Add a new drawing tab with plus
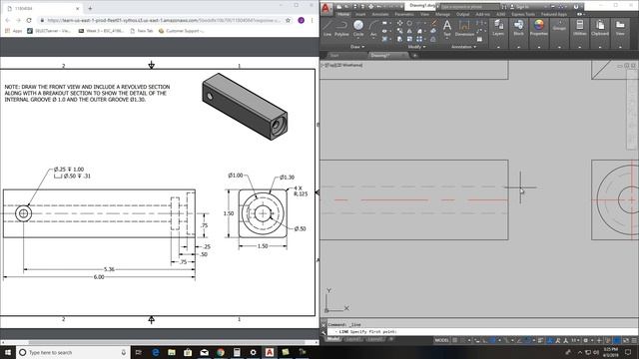Viewport: 639px width, 359px height. coord(415,56)
